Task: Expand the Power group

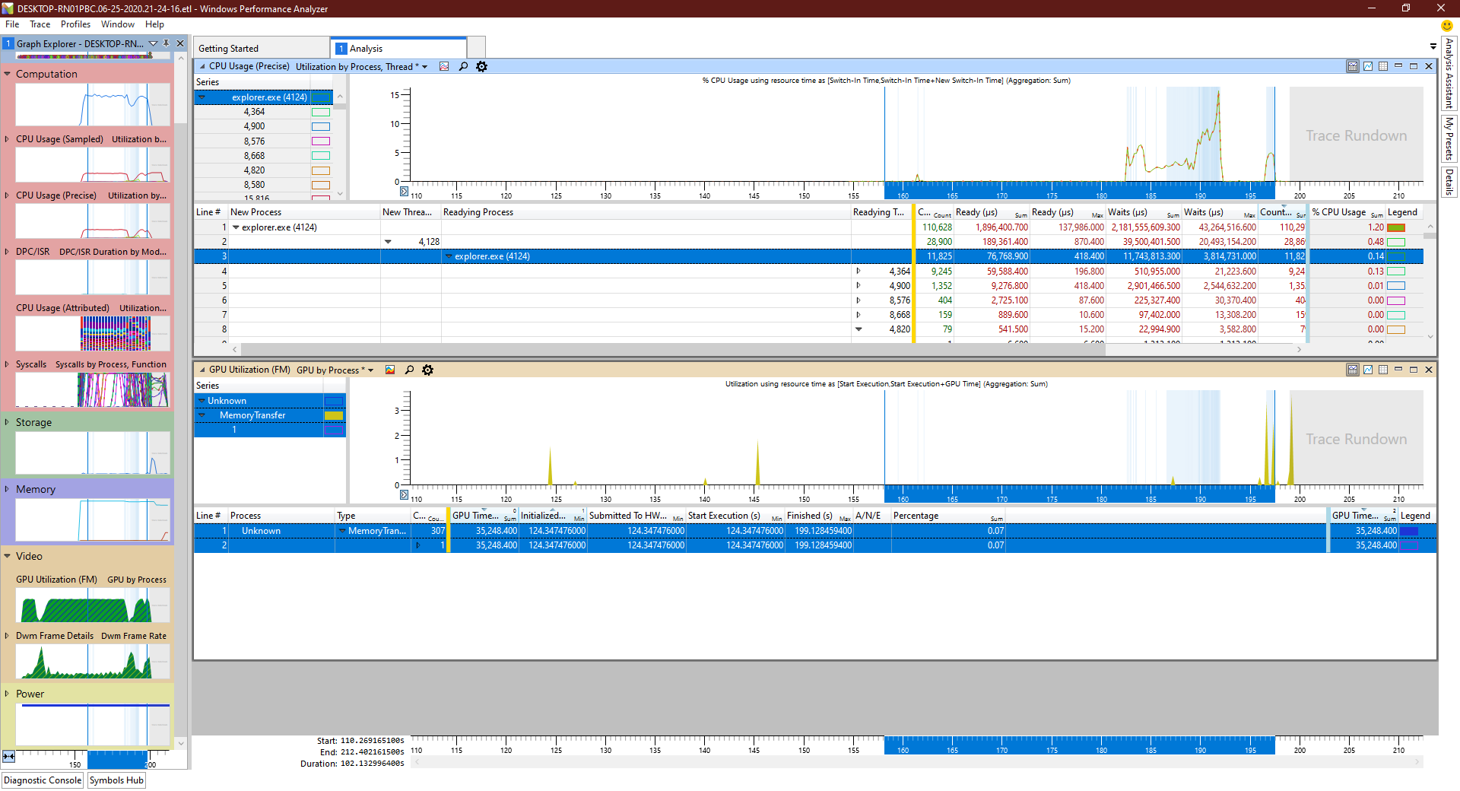Action: point(8,694)
